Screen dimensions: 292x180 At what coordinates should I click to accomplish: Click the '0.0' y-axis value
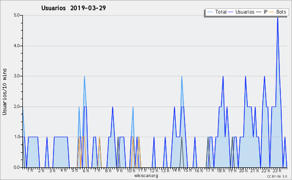click(17, 167)
